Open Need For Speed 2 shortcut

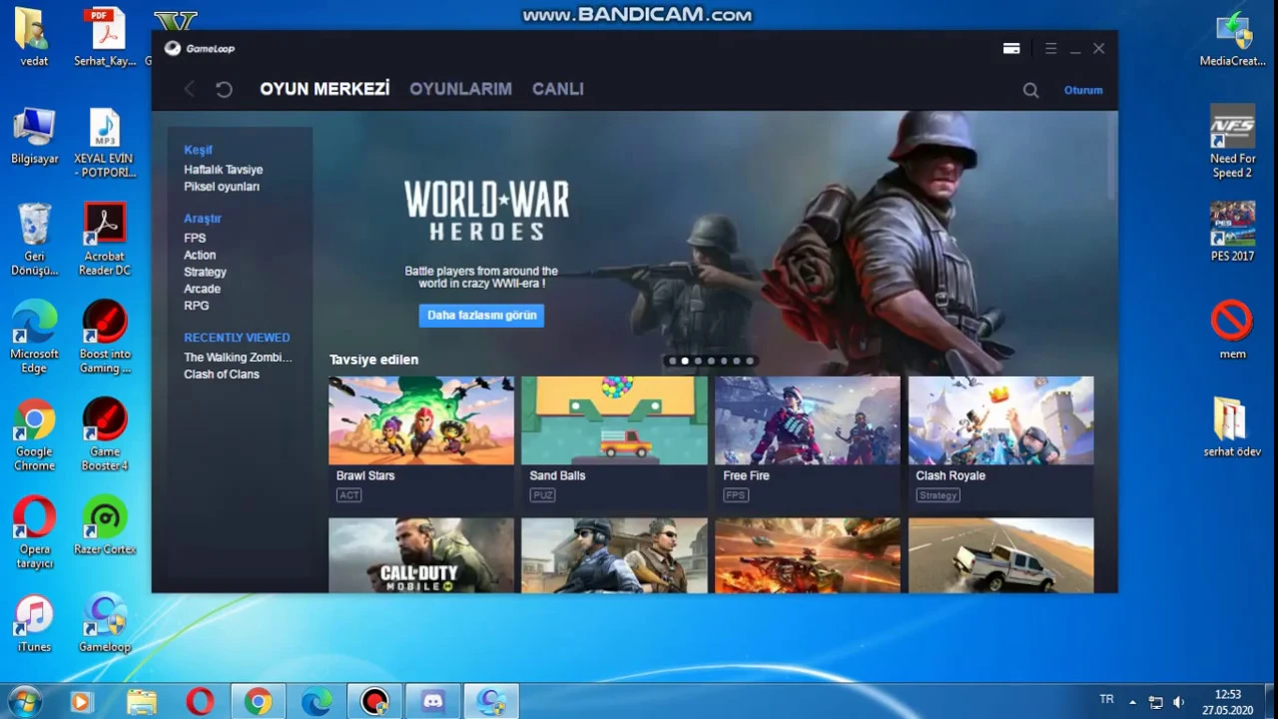(x=1232, y=143)
